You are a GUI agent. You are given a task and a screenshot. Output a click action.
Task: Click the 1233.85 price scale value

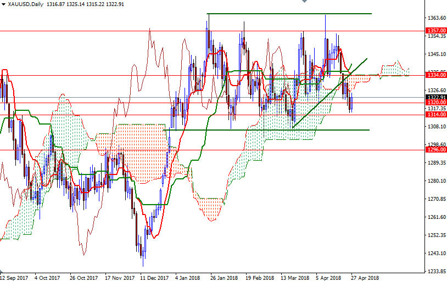tap(437, 271)
